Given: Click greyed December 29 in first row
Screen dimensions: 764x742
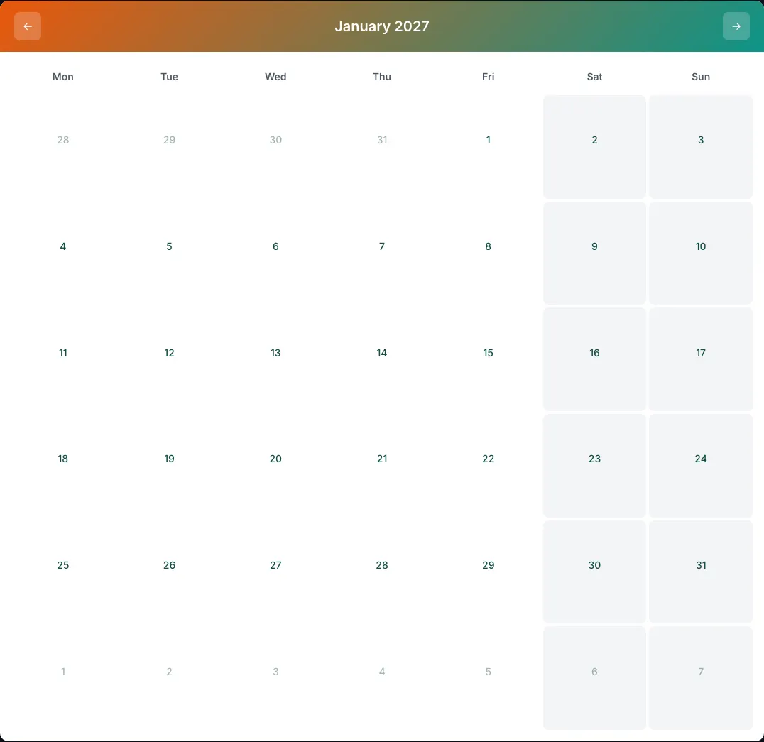Looking at the screenshot, I should [169, 147].
